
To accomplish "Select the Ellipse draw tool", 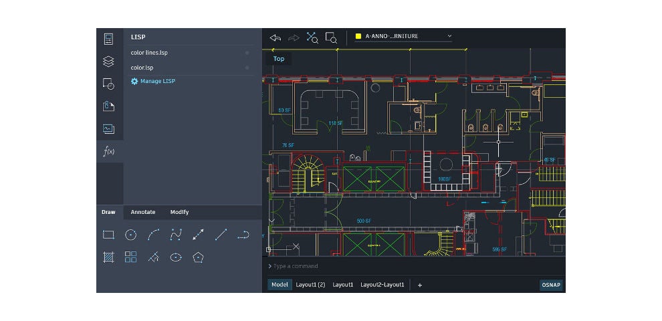I will [x=176, y=257].
